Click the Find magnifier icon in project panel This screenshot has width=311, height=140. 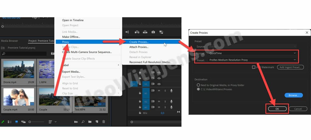pyautogui.click(x=83, y=122)
